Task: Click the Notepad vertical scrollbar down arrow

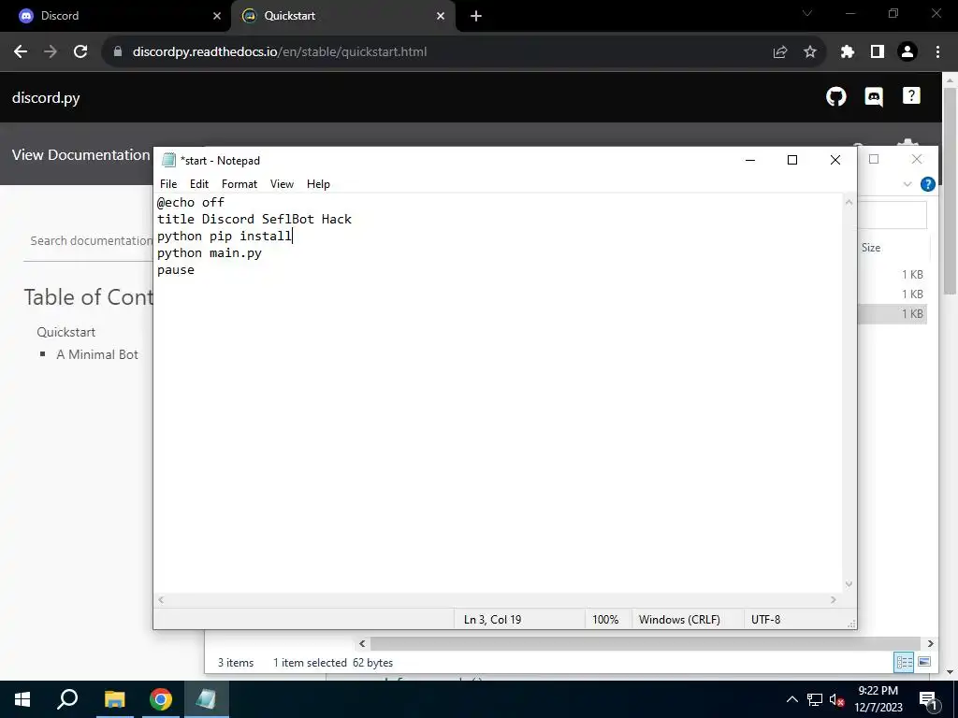Action: coord(849,584)
